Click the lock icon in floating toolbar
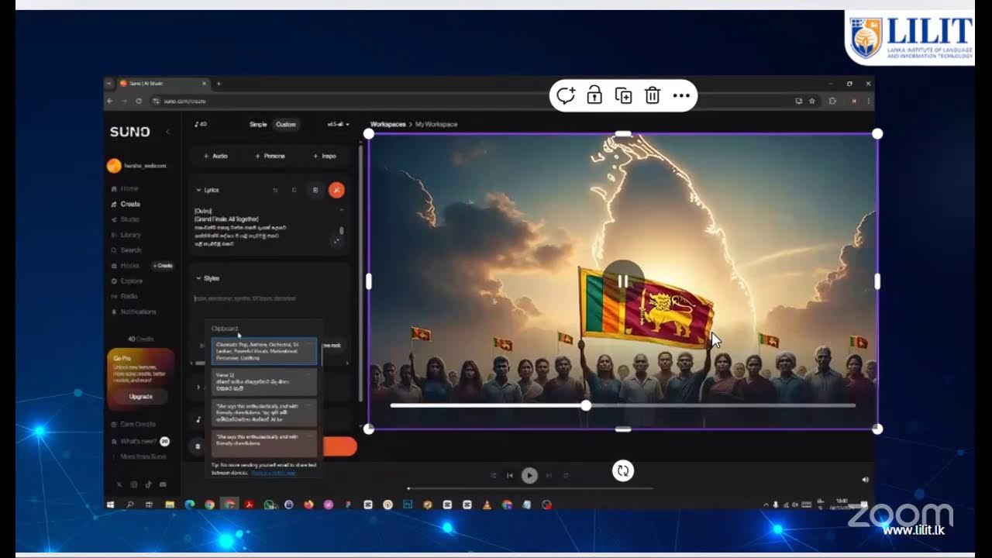Viewport: 992px width, 558px height. pyautogui.click(x=594, y=95)
